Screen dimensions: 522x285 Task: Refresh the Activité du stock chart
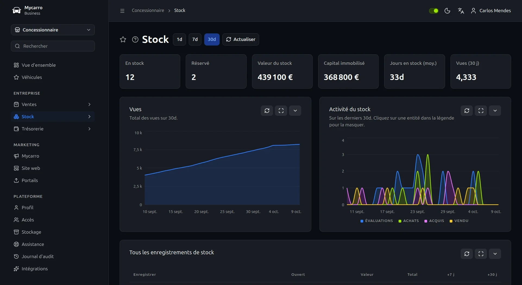tap(467, 111)
